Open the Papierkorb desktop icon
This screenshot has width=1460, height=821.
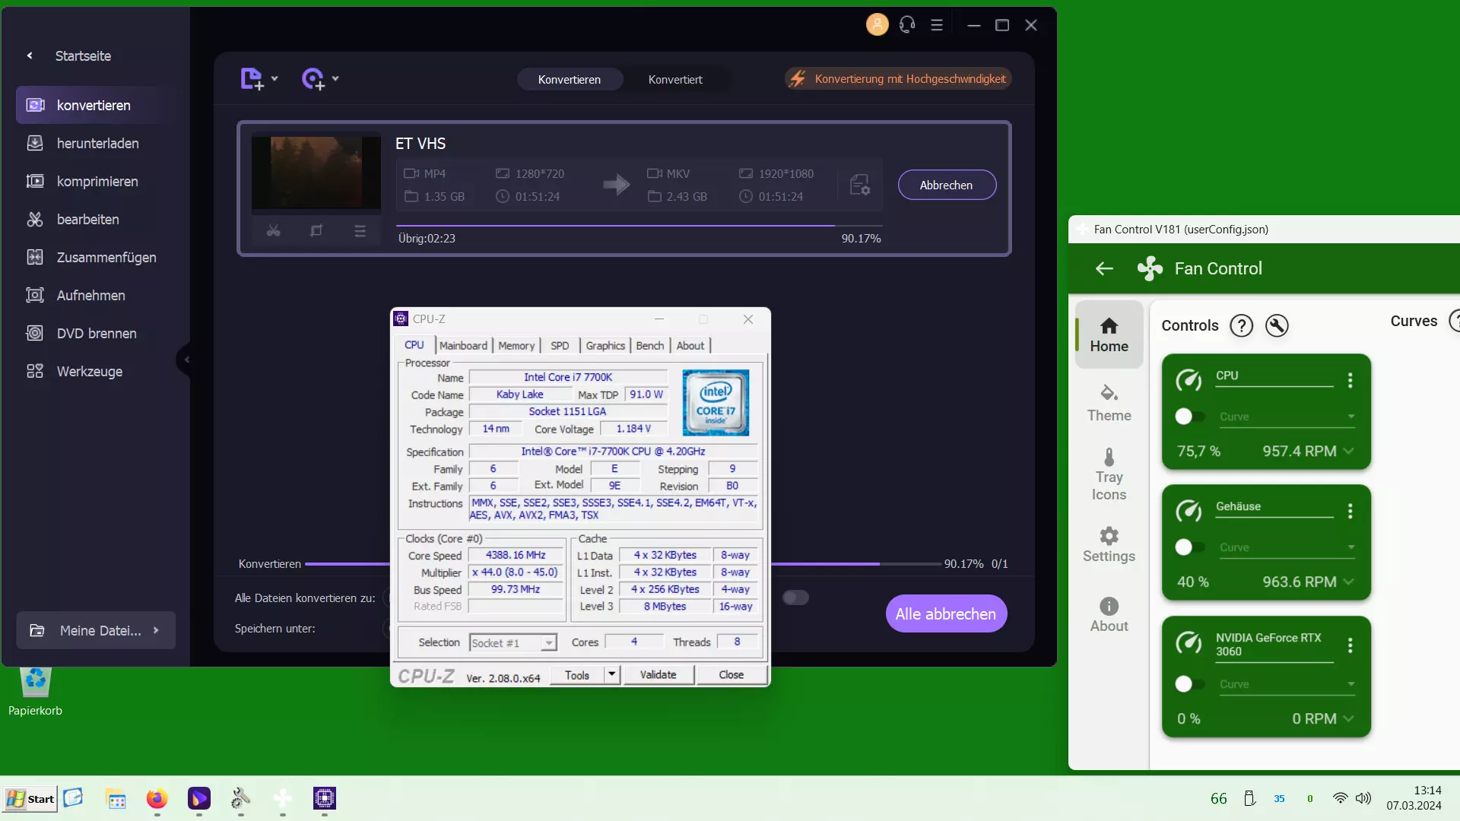[x=35, y=692]
